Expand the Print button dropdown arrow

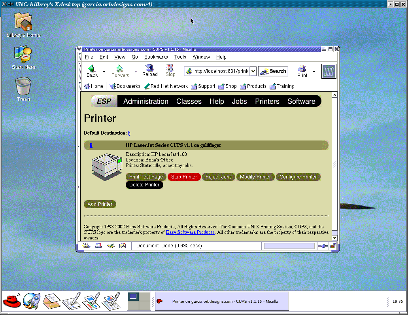coord(314,72)
